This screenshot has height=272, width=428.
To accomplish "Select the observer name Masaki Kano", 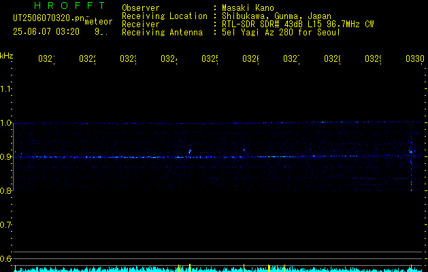I will 248,8.
